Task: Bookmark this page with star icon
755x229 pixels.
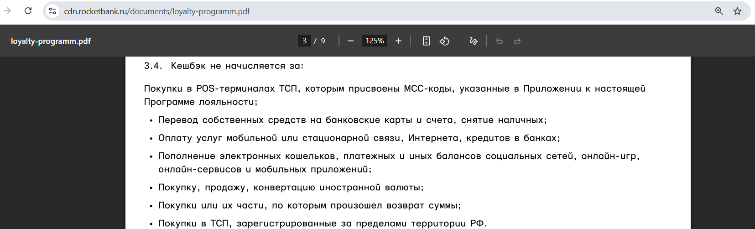Action: [x=737, y=11]
